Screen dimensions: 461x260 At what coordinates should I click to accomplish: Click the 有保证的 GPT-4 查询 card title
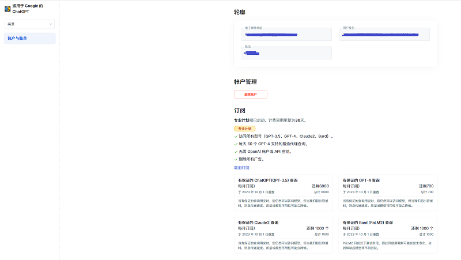pos(361,180)
